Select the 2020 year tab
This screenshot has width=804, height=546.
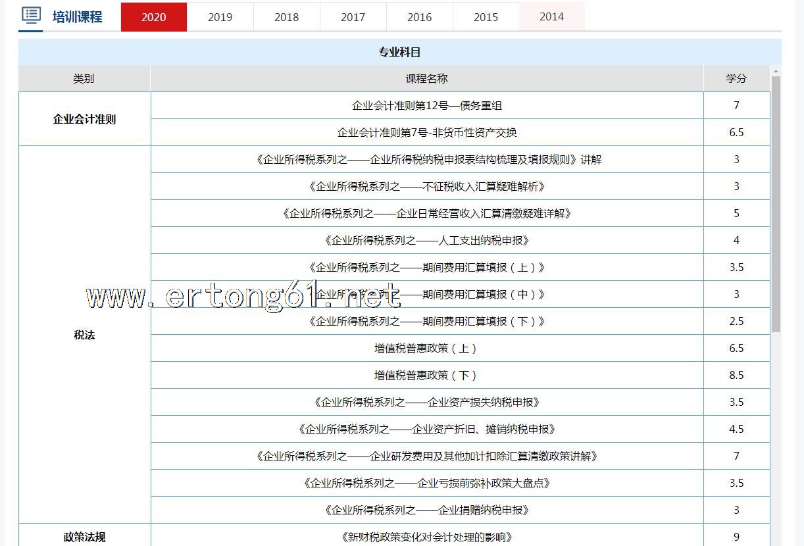pos(154,17)
